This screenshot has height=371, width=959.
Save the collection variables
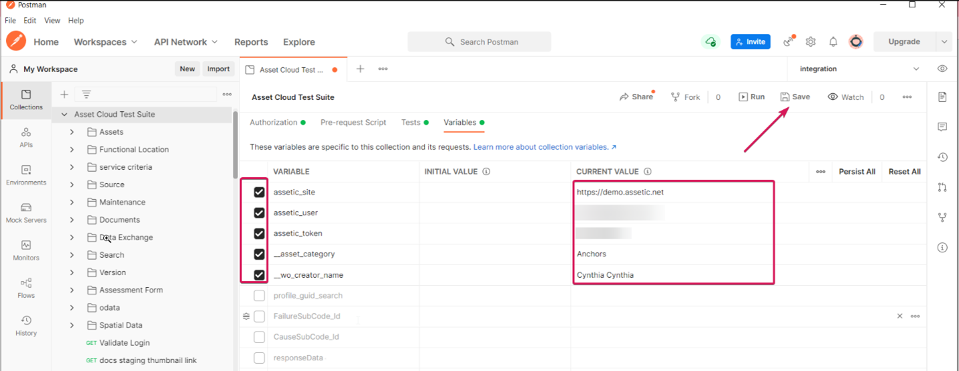[x=795, y=97]
